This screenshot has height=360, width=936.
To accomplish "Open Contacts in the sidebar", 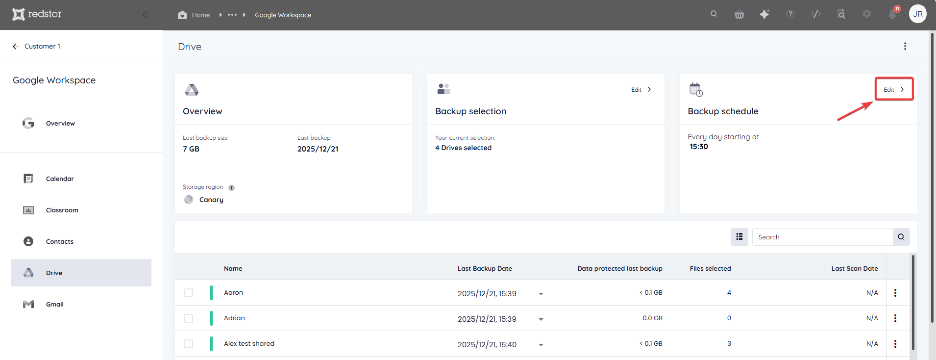I will (x=60, y=241).
